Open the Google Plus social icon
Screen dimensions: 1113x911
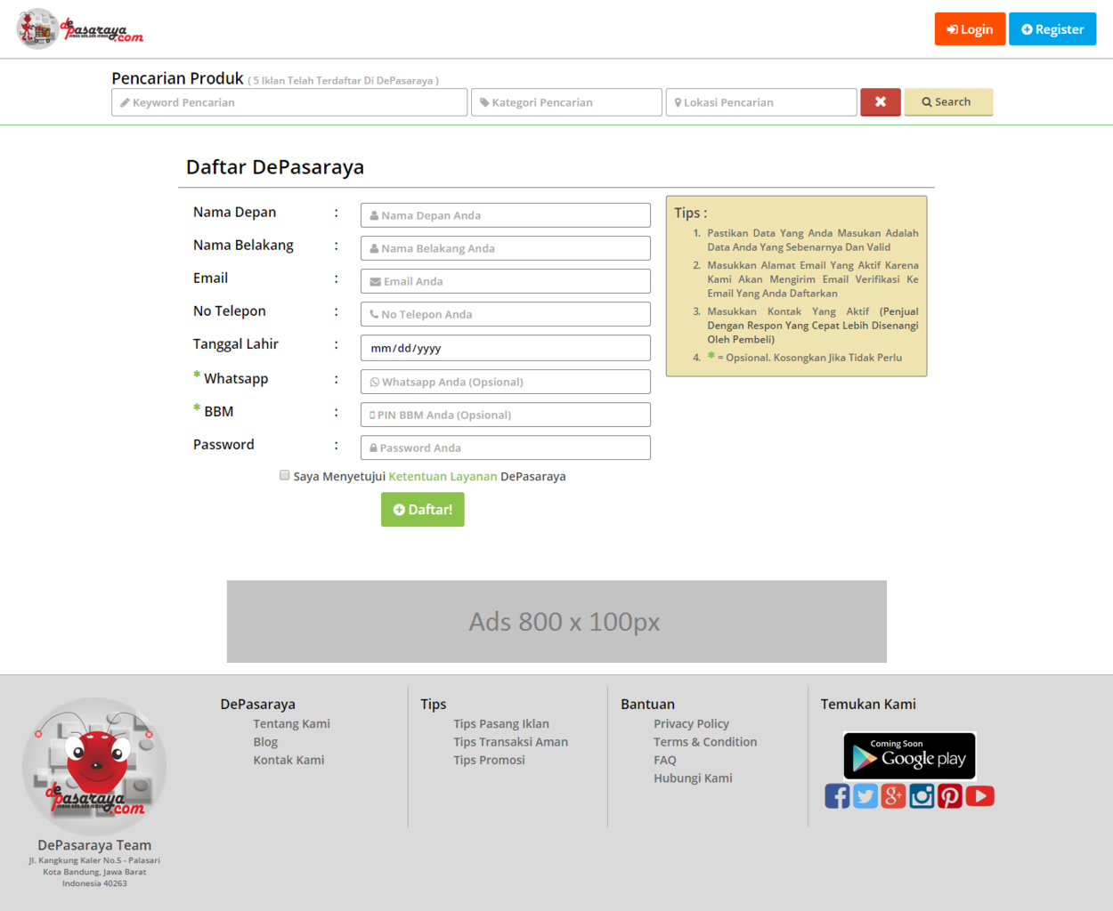(x=894, y=796)
